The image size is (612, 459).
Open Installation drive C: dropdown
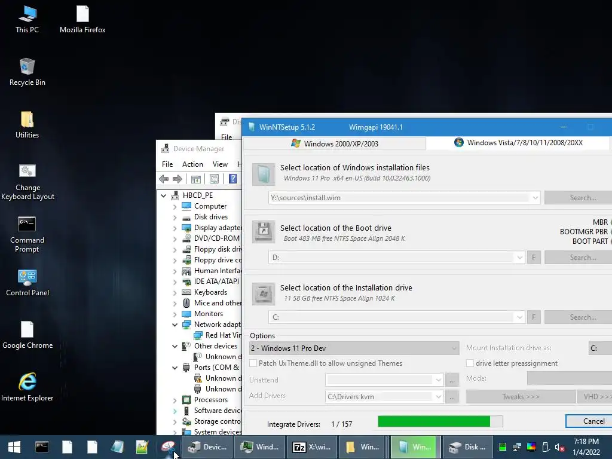click(x=519, y=317)
